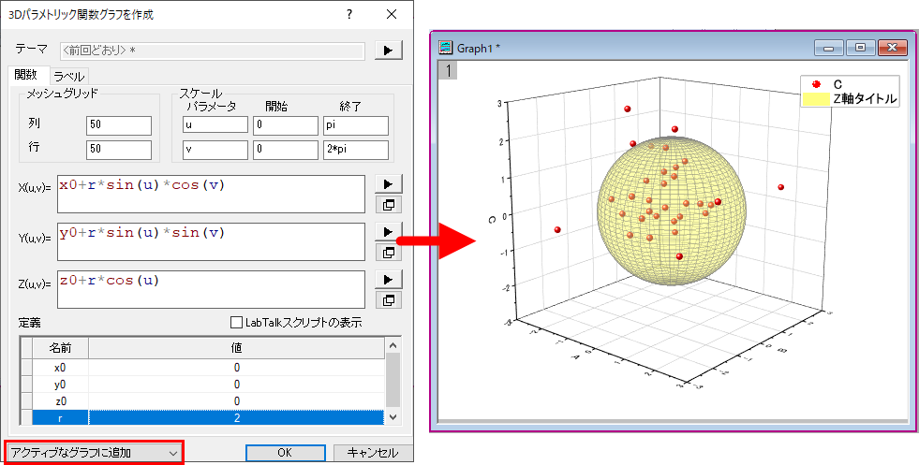Click the v start value field
Image resolution: width=919 pixels, height=465 pixels.
[x=286, y=150]
